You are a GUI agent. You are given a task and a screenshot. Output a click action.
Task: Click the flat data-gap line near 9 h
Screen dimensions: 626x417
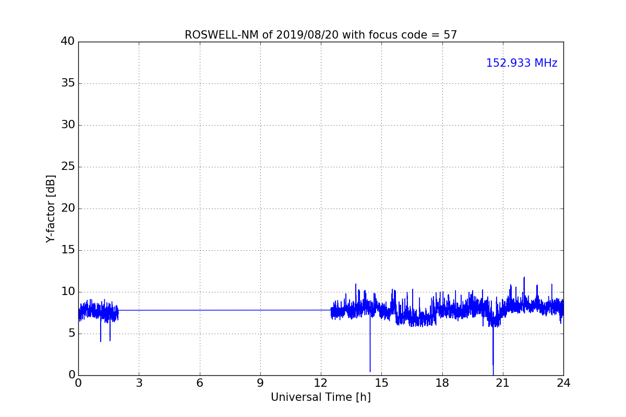pos(225,310)
